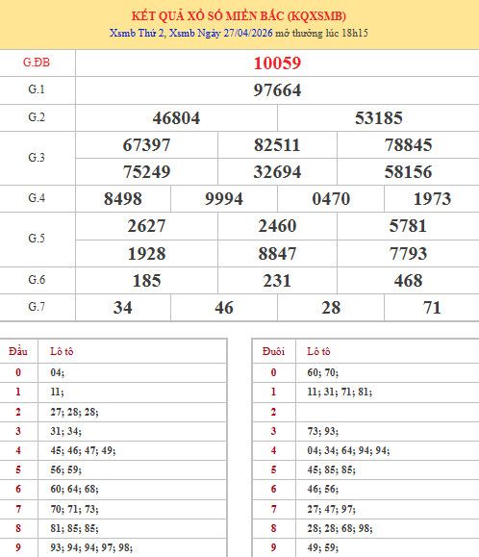The image size is (479, 557).
Task: Select fifth prize number 8847
Action: (277, 254)
